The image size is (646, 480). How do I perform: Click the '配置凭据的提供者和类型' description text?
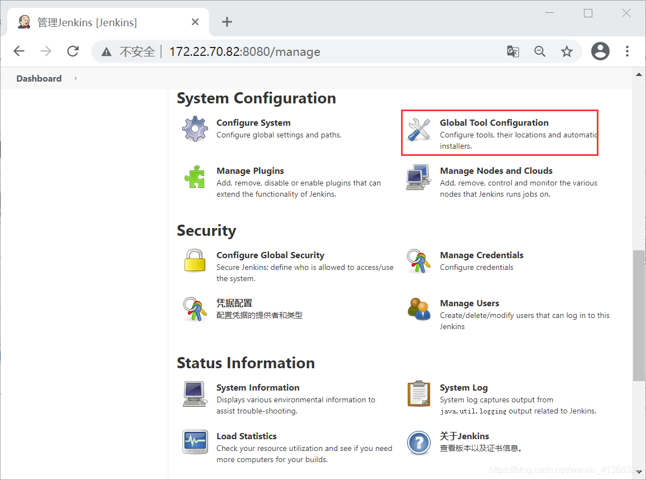point(260,315)
